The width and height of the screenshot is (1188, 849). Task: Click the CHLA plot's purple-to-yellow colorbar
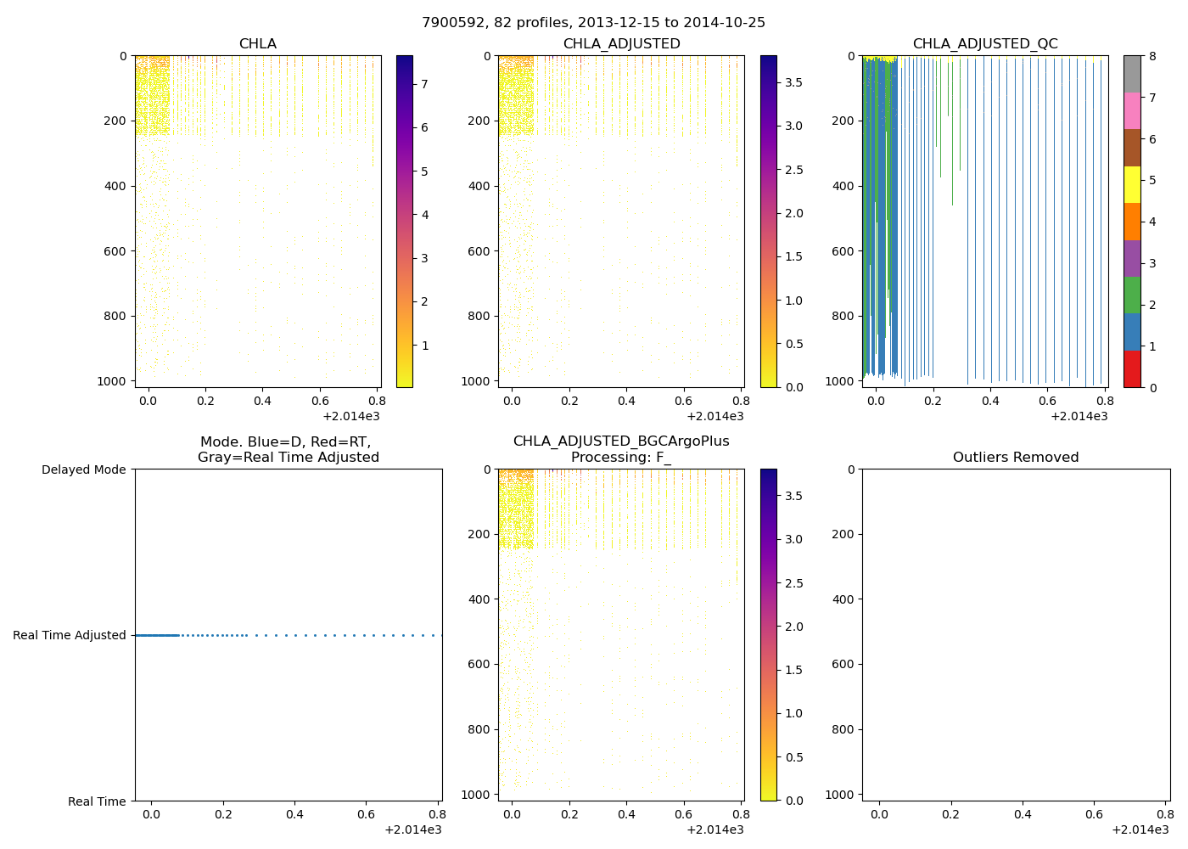pyautogui.click(x=405, y=221)
